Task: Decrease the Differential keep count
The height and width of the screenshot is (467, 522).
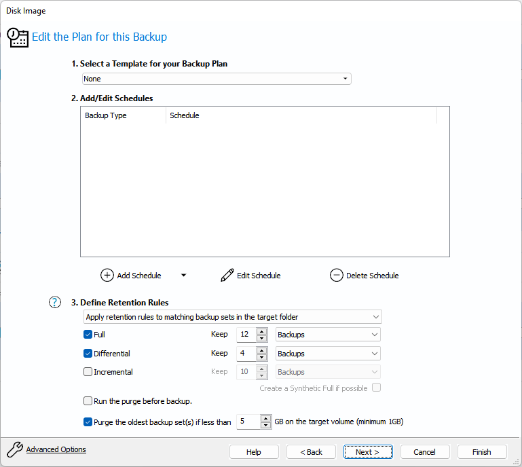Action: coord(262,357)
